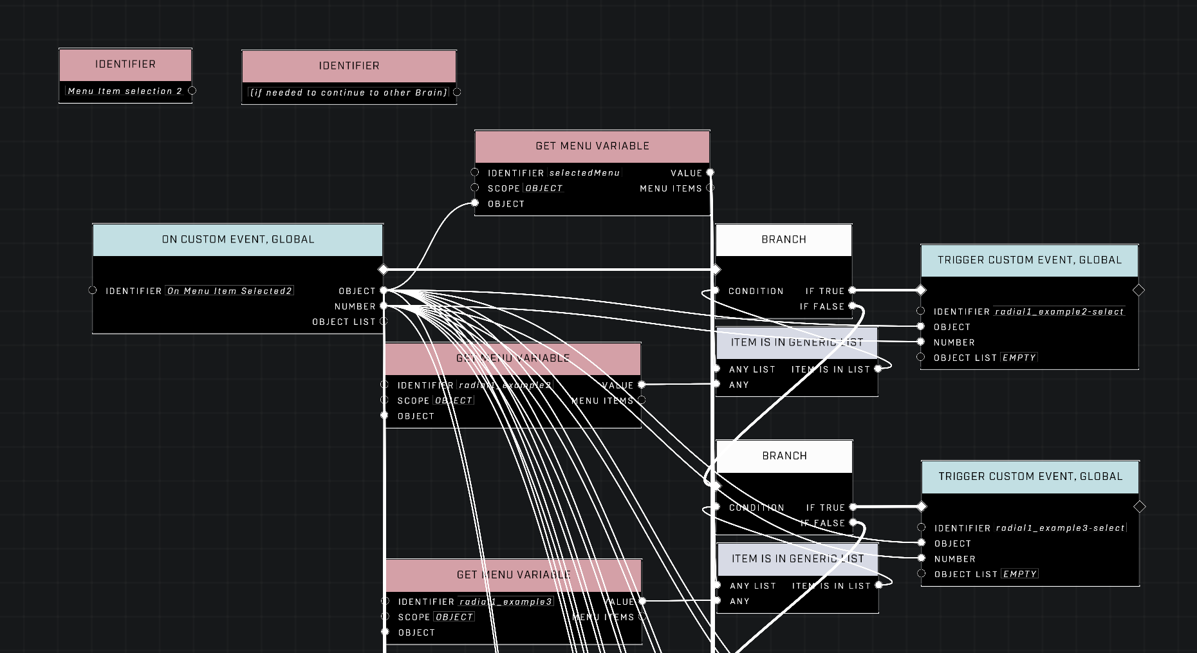
Task: Edit the "On Menu Item Selected2" identifier field
Action: pos(230,291)
